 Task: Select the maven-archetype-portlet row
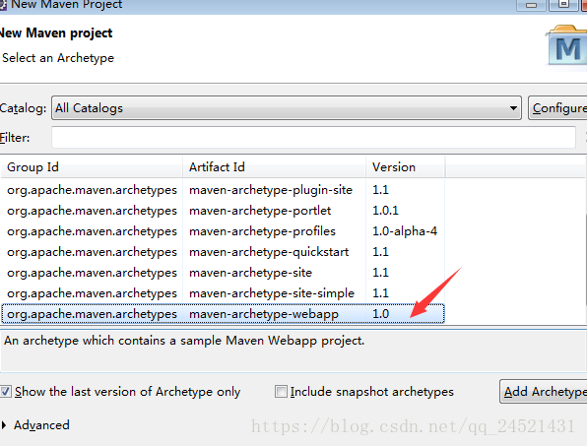click(x=223, y=211)
